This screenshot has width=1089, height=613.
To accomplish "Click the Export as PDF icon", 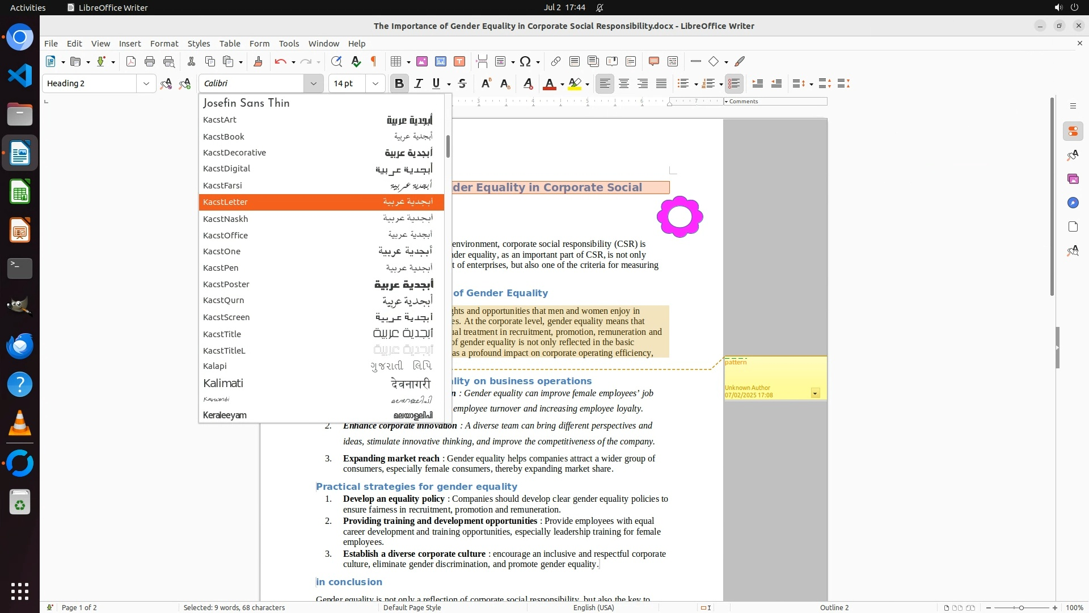I will pos(131,61).
